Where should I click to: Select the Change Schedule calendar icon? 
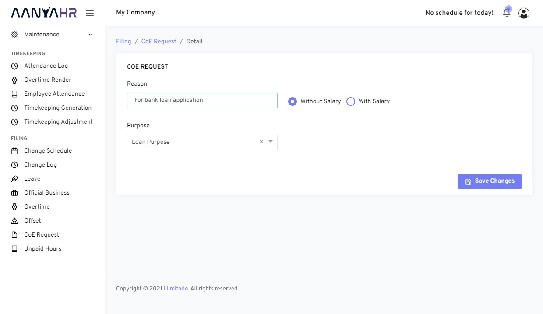coord(14,150)
